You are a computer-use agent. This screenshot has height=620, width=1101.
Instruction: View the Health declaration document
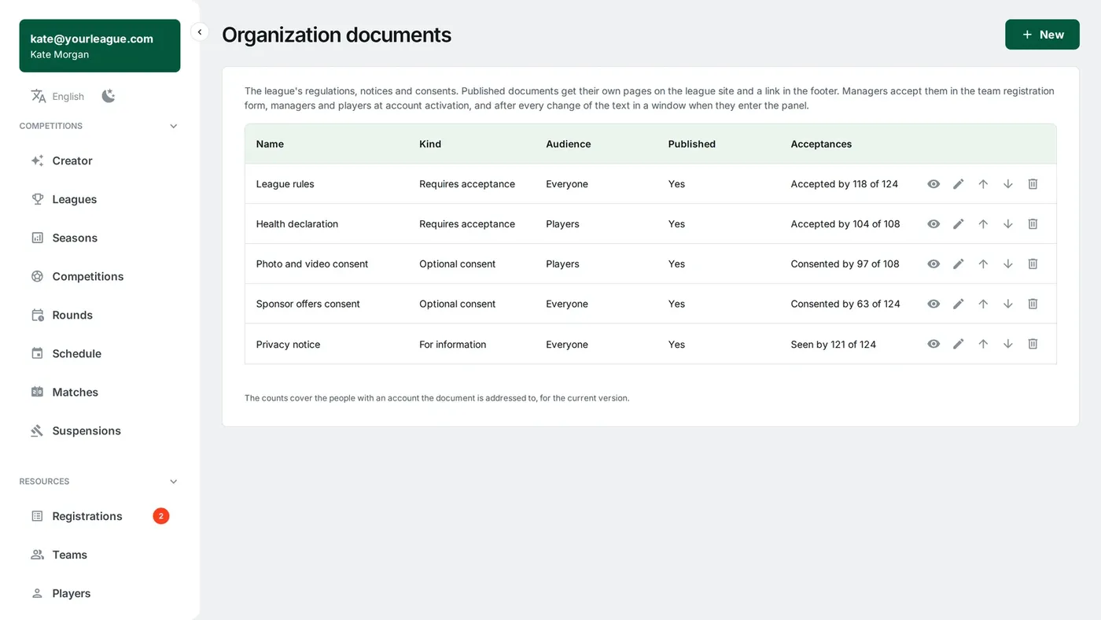933,224
